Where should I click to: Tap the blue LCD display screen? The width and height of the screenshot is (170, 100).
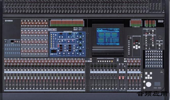[108, 37]
